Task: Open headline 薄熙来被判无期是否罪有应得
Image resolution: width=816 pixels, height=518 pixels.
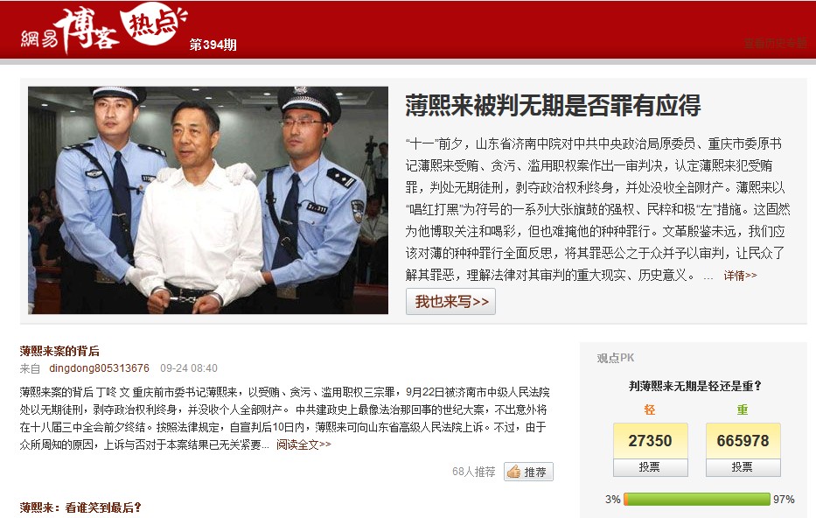Action: [x=554, y=106]
